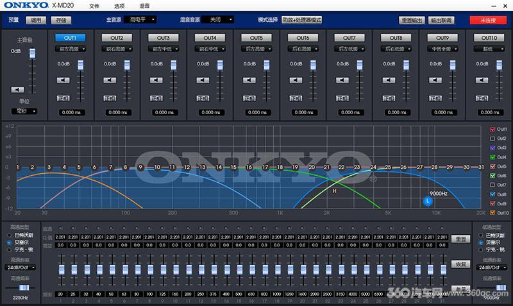Viewport: 513px width, 306px height.
Task: Switch to the OUT2 channel
Action: click(x=117, y=38)
